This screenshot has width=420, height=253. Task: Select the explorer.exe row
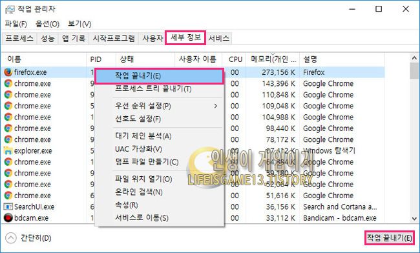(193, 151)
